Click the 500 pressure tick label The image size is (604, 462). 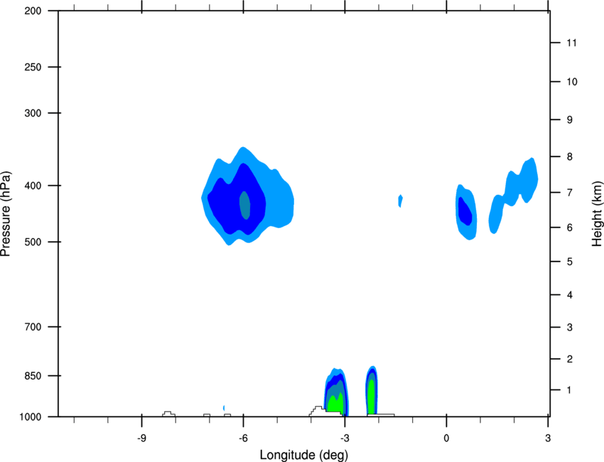coord(33,242)
